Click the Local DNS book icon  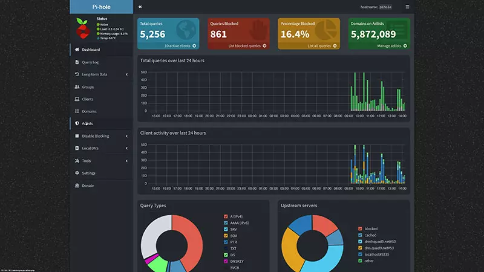click(x=77, y=148)
